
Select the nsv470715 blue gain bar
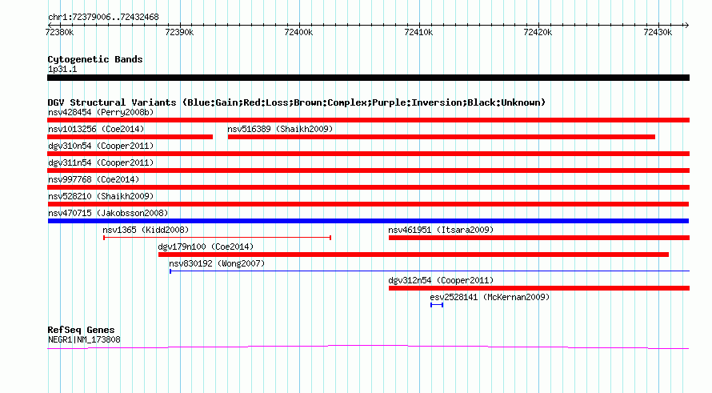[368, 221]
